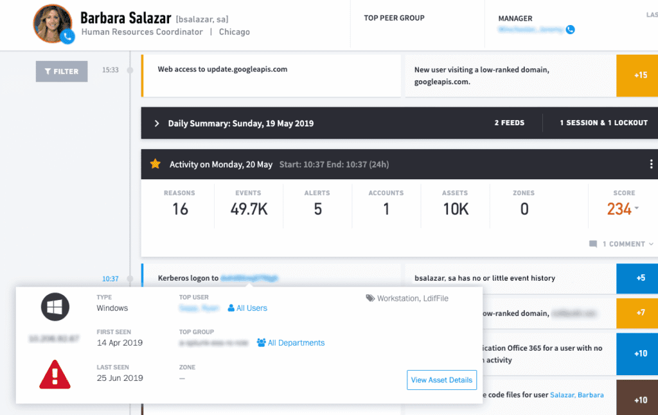This screenshot has width=658, height=415.
Task: Click the phone icon next to manager name
Action: point(570,30)
